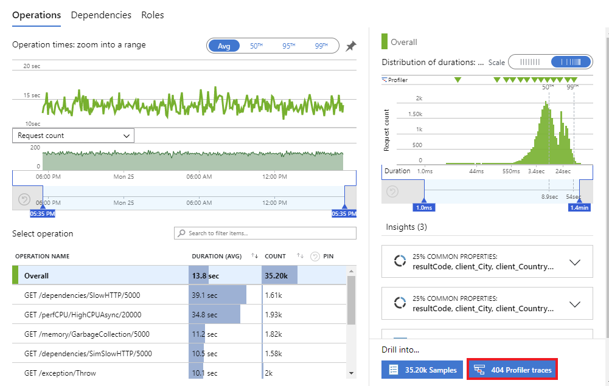Click the reset duration range icon
The height and width of the screenshot is (386, 609).
(392, 191)
